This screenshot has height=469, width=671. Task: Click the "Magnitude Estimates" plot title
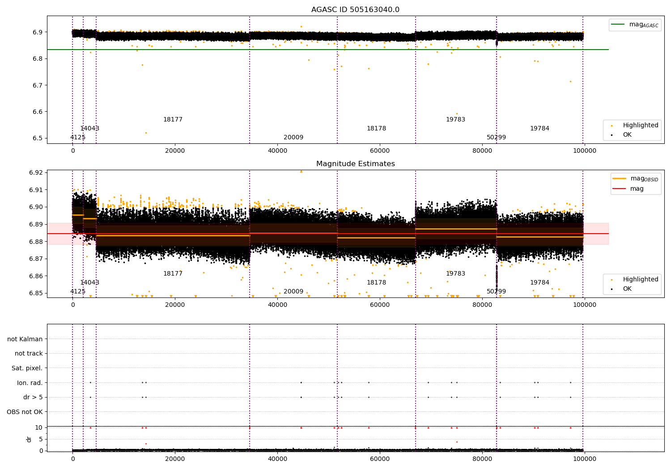pos(355,164)
